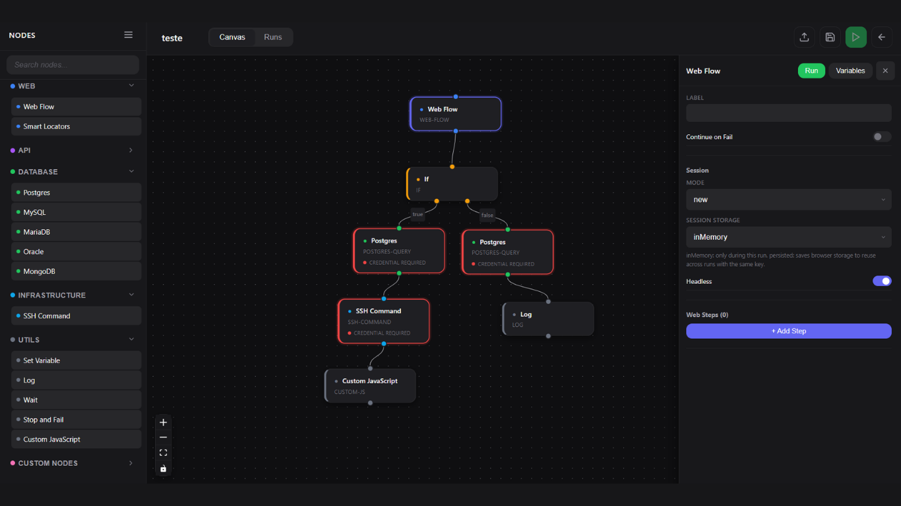Click the export/upload icon in the toolbar
This screenshot has width=901, height=506.
[804, 37]
